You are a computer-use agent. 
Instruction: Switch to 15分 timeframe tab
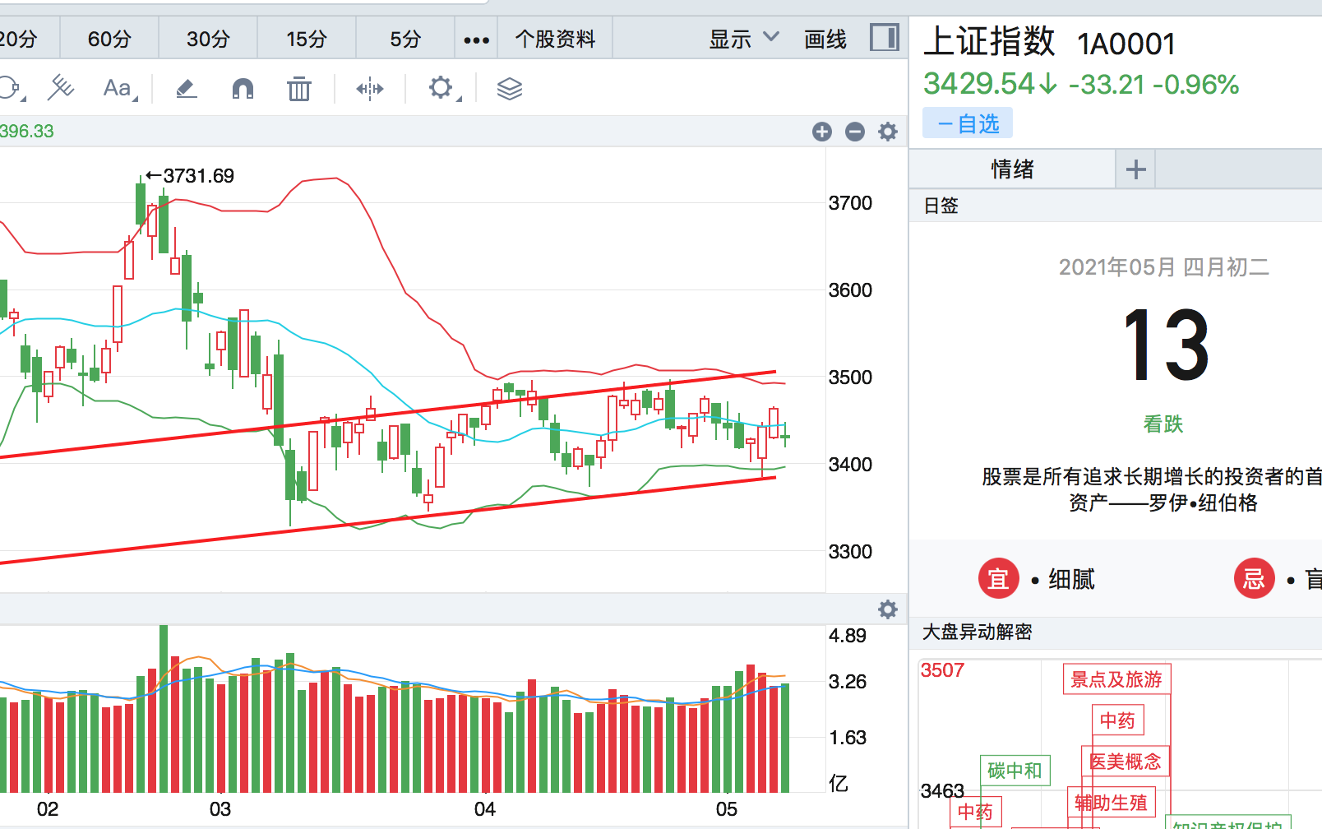click(x=307, y=39)
